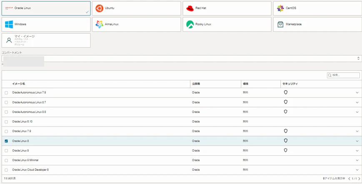Screen dimensions: 362x184
Task: Click the 9アイテムを表示中 status text
Action: pos(334,179)
